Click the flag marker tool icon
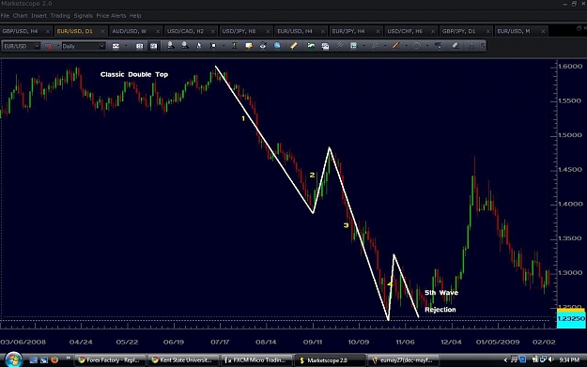The width and height of the screenshot is (587, 367). coord(213,46)
